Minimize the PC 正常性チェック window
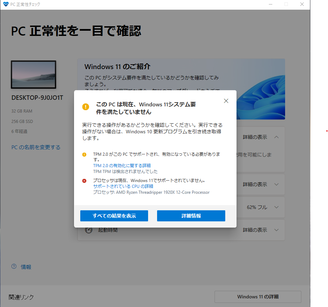The height and width of the screenshot is (307, 328). (x=271, y=4)
